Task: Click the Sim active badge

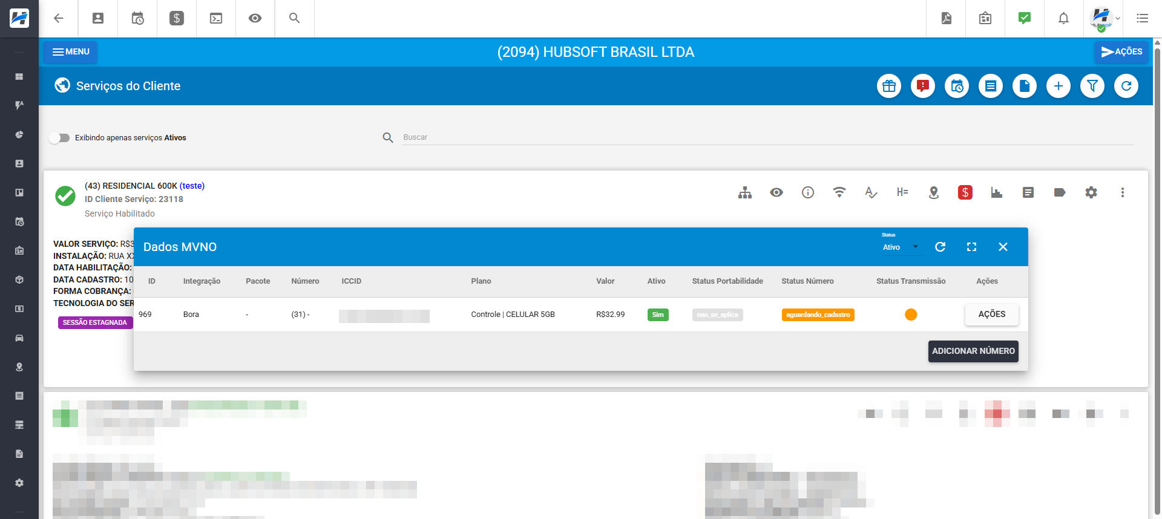Action: (x=658, y=315)
